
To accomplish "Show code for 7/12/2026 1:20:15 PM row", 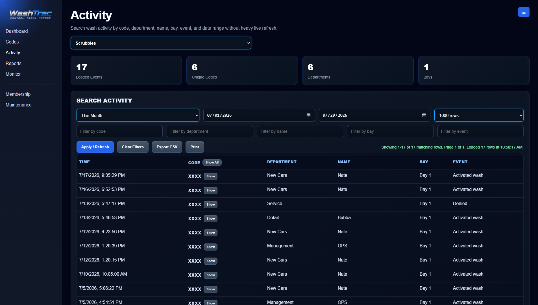I will click(211, 261).
